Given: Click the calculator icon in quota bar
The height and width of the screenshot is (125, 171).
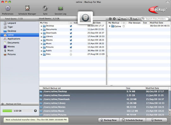Looking at the screenshot, I should click(85, 18).
